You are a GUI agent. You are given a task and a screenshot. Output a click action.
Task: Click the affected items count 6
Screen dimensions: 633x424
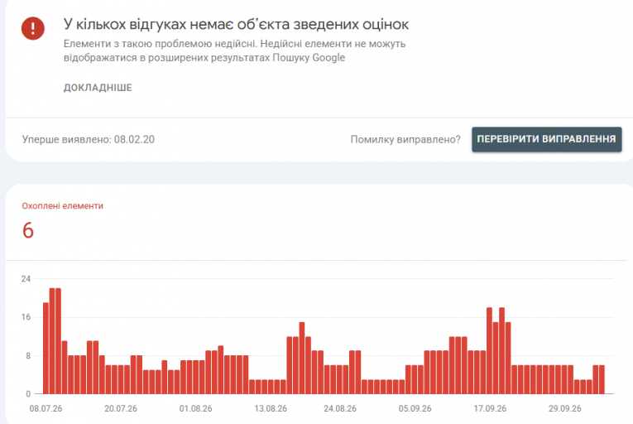28,230
